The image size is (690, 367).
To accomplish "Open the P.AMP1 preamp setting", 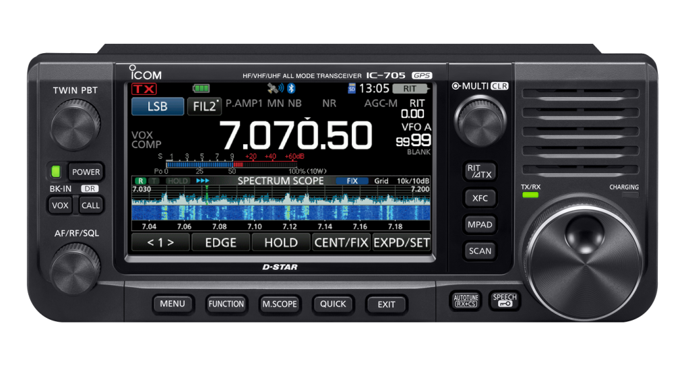I will pyautogui.click(x=244, y=103).
